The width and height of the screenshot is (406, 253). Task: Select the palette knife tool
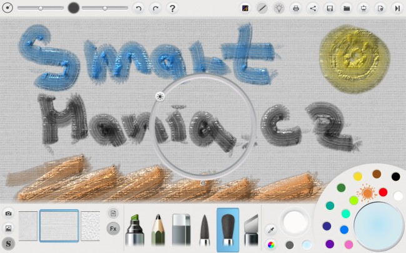(251, 230)
